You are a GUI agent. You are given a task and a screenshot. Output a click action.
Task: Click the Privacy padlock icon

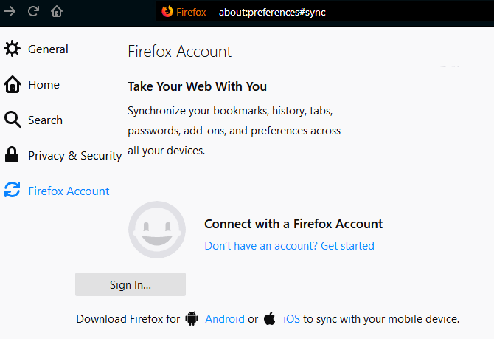click(x=13, y=155)
